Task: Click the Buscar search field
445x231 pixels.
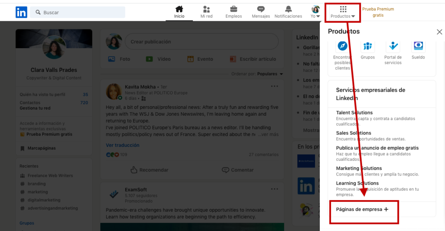Action: 77,13
